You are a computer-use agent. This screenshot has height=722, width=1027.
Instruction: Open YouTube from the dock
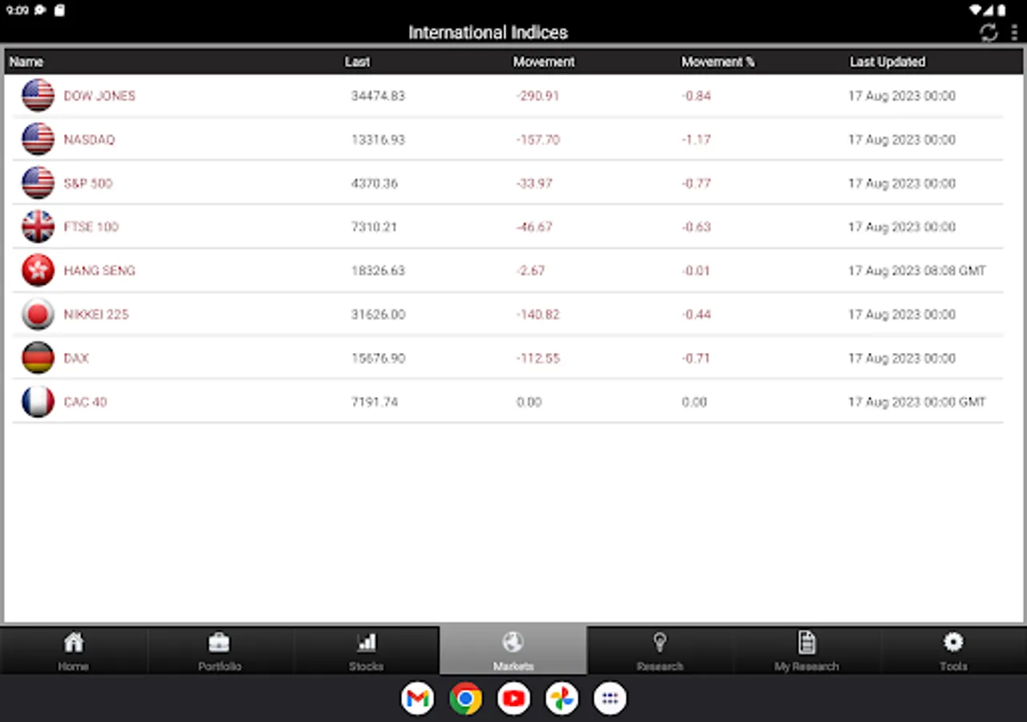[x=513, y=699]
